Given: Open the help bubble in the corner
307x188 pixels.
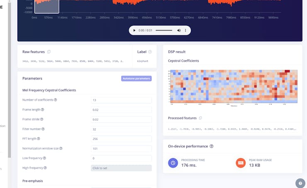Looking at the screenshot, I should 300,183.
